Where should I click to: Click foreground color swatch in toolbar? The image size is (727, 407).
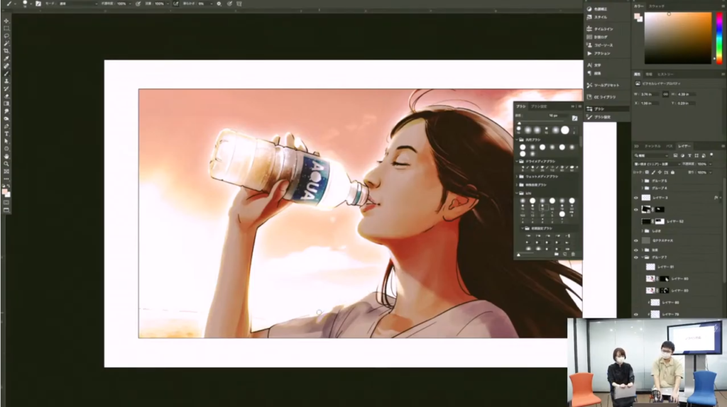point(5,191)
